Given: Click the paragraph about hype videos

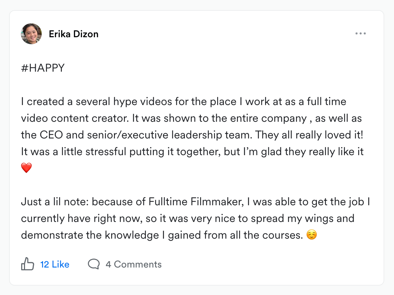Looking at the screenshot, I should [192, 135].
